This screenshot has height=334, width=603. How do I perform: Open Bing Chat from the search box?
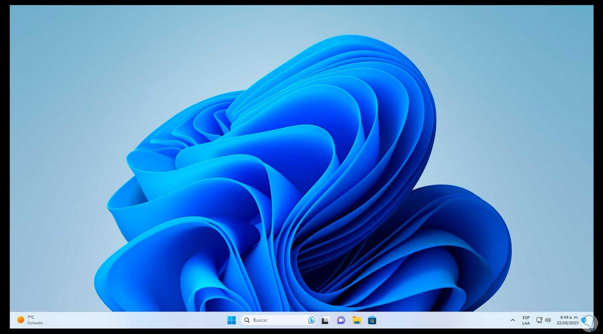point(311,320)
